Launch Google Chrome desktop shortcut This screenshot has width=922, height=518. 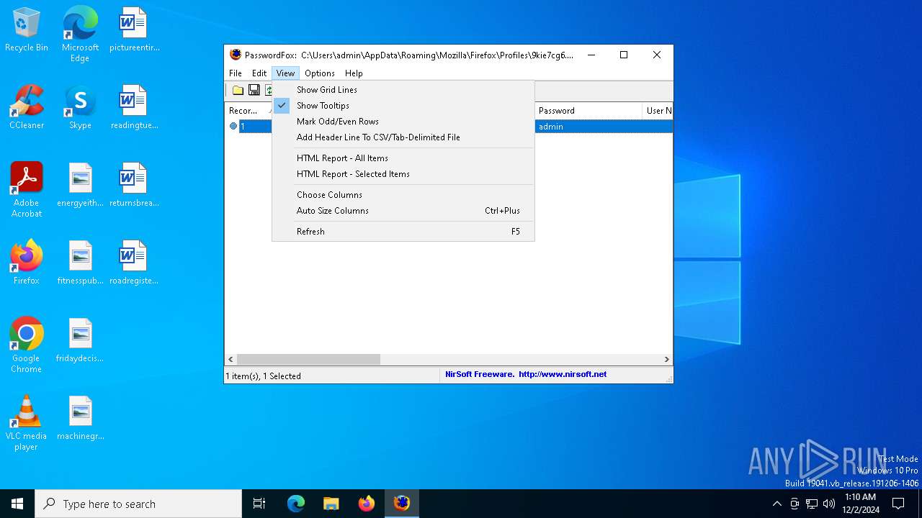tap(27, 345)
